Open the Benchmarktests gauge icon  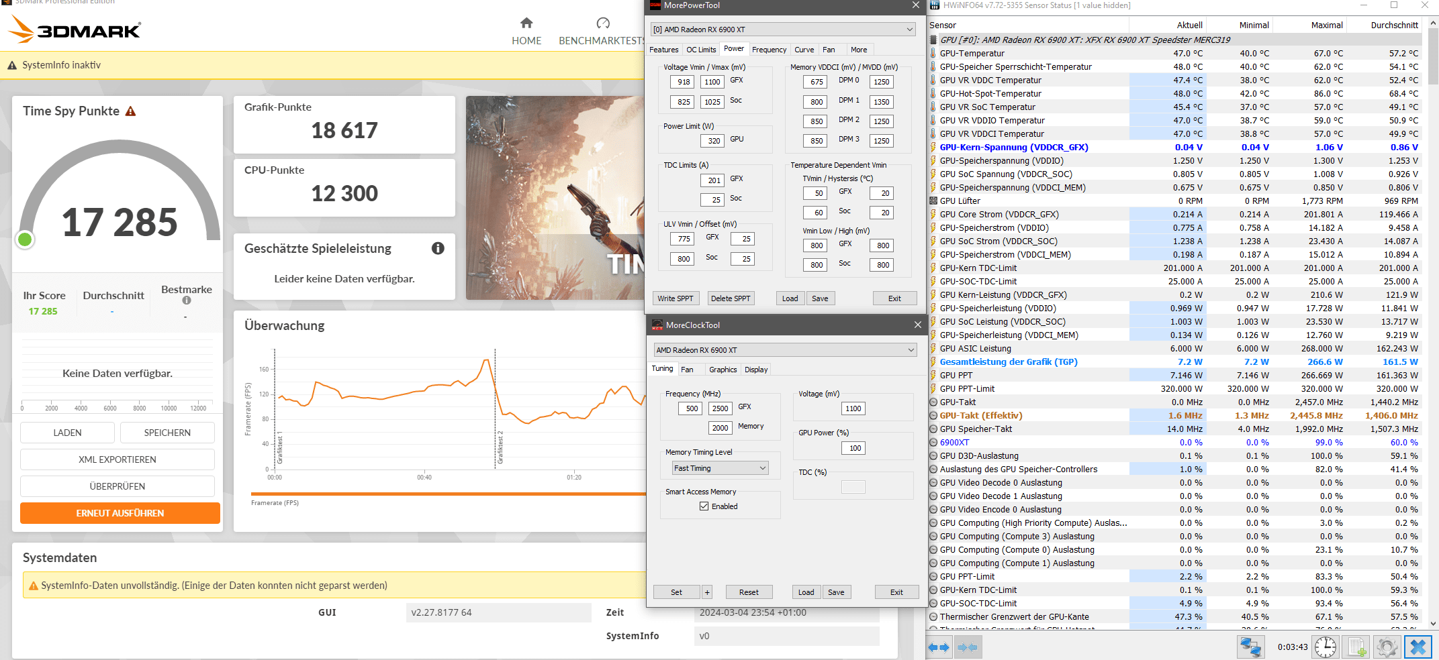tap(603, 23)
